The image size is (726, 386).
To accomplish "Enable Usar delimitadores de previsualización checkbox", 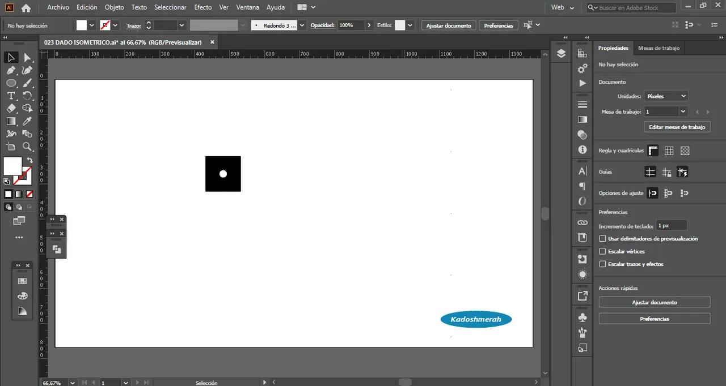I will pyautogui.click(x=603, y=239).
